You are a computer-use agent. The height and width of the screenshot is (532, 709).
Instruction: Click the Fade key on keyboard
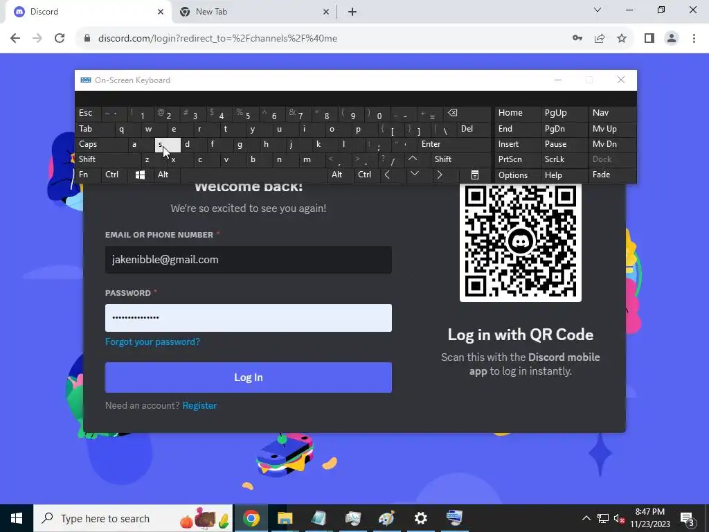click(612, 175)
